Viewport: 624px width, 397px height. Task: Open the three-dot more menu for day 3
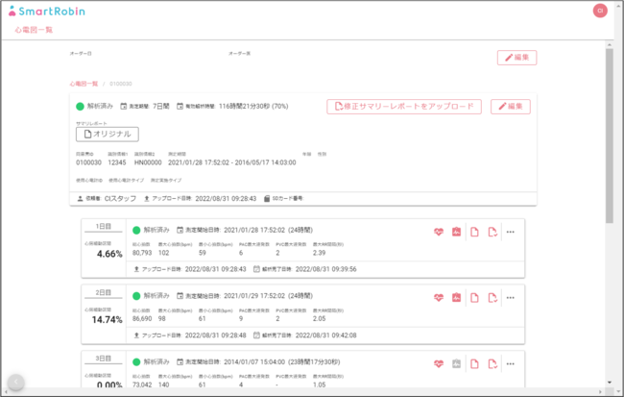click(x=510, y=363)
